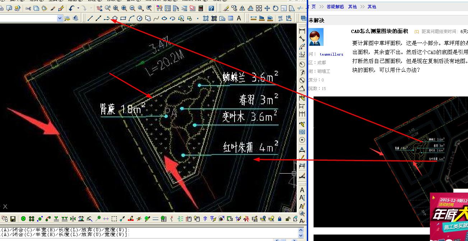Select the Polyline tool
This screenshot has width=468, height=241.
106,18
